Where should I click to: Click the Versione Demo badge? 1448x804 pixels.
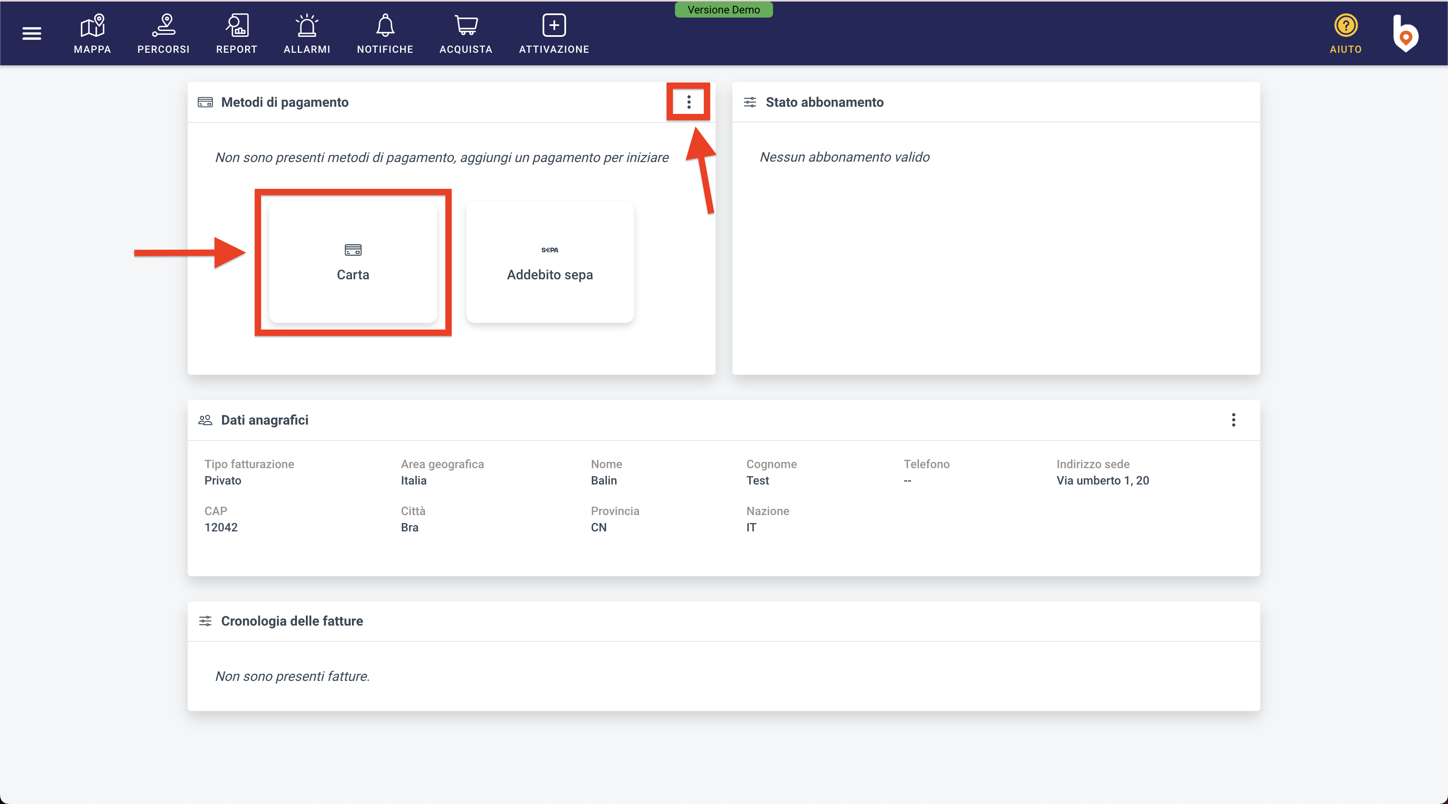pos(724,10)
